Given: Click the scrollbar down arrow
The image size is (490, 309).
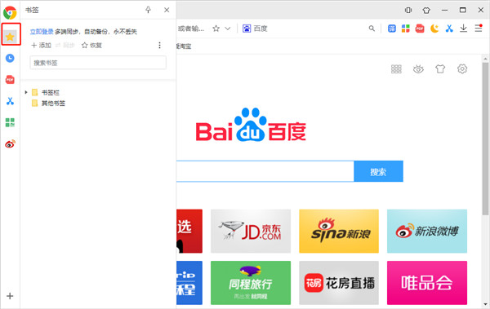Looking at the screenshot, I should (485, 304).
